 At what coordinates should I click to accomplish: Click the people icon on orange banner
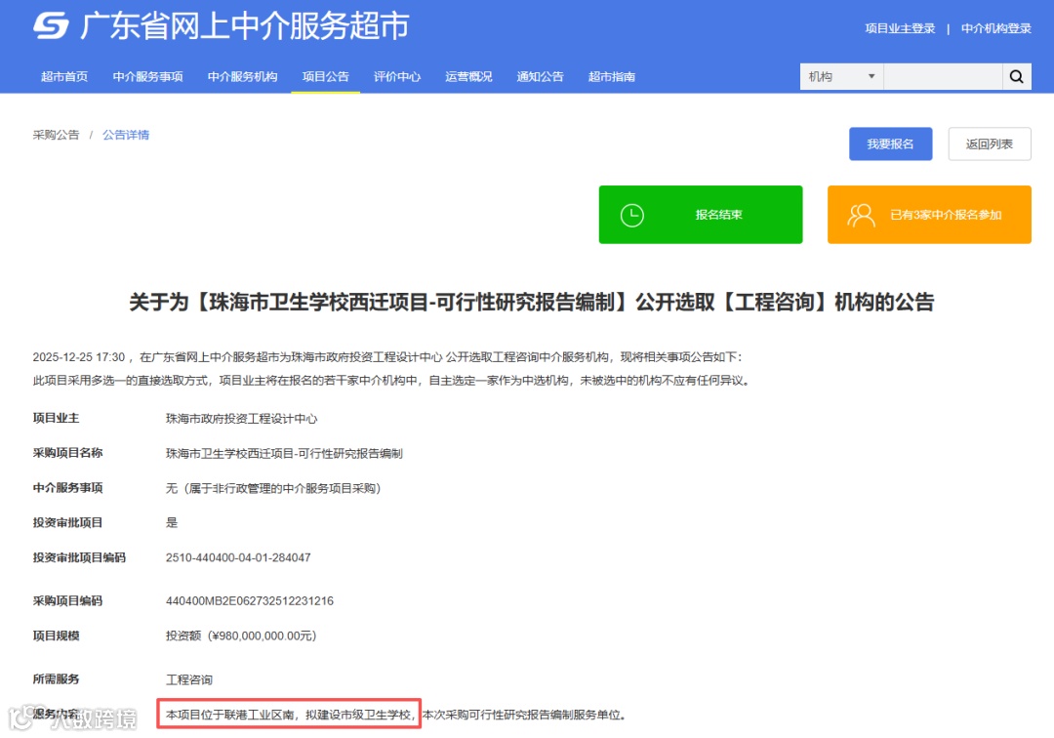coord(861,215)
